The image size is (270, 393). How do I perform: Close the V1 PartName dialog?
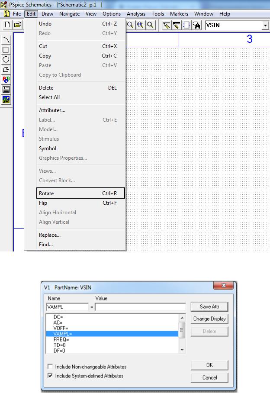pos(224,286)
